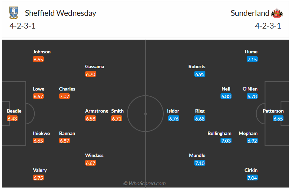The height and width of the screenshot is (188, 290).
Task: Open player Windass's name label
Action: [x=94, y=155]
